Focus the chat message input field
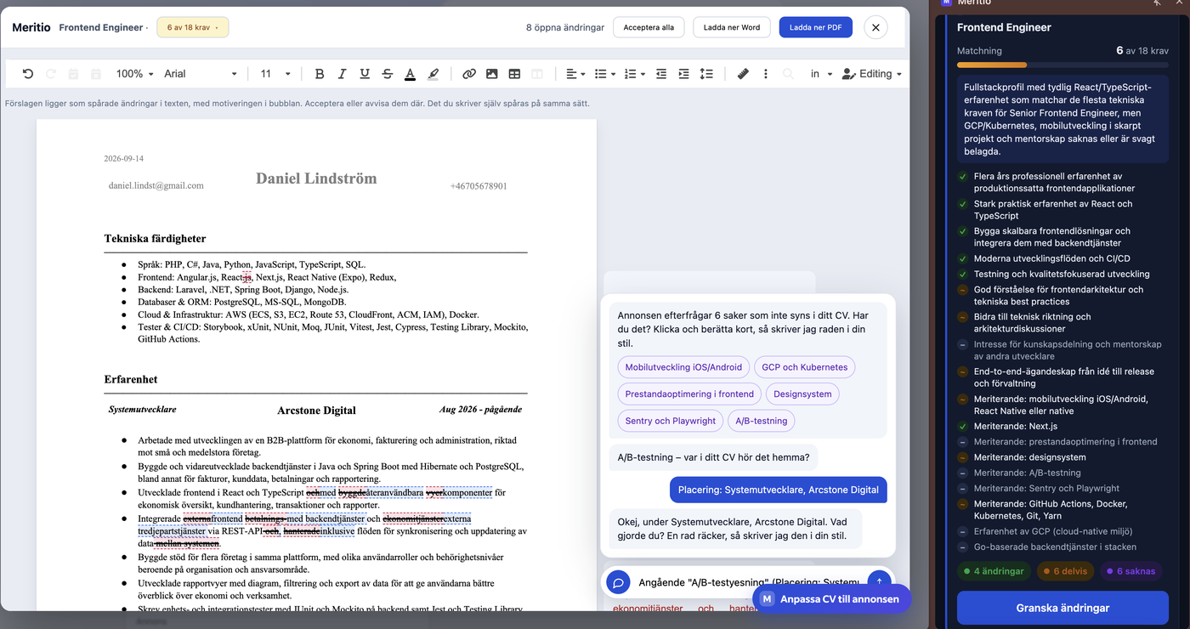 (748, 582)
